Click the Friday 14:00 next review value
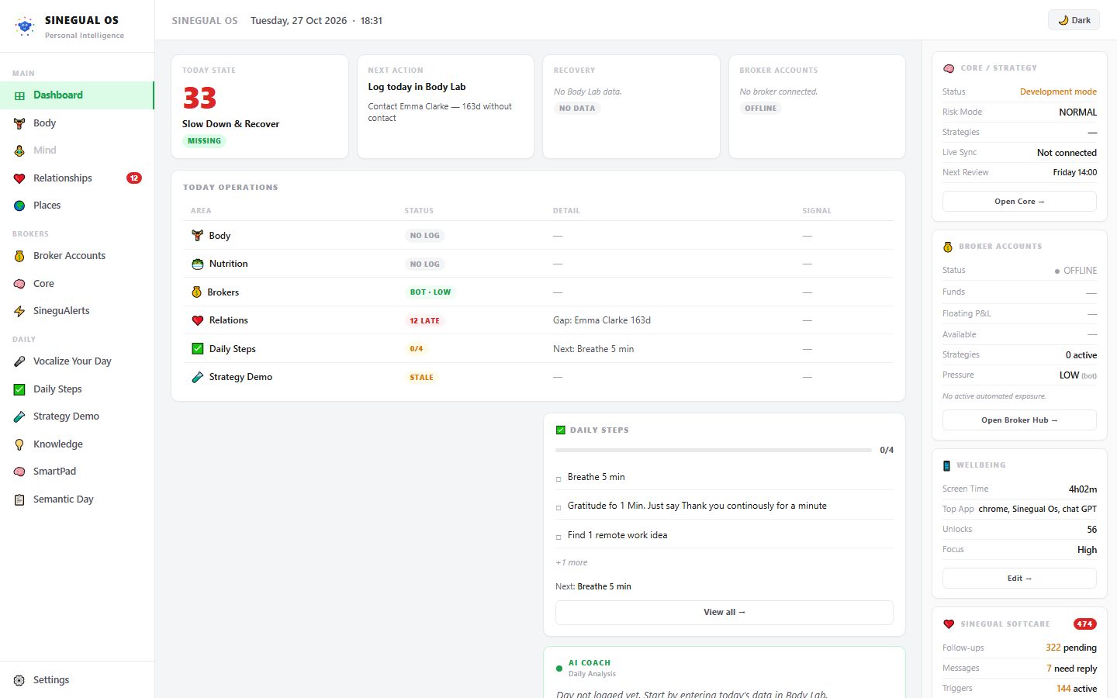Image resolution: width=1117 pixels, height=698 pixels. click(1074, 172)
